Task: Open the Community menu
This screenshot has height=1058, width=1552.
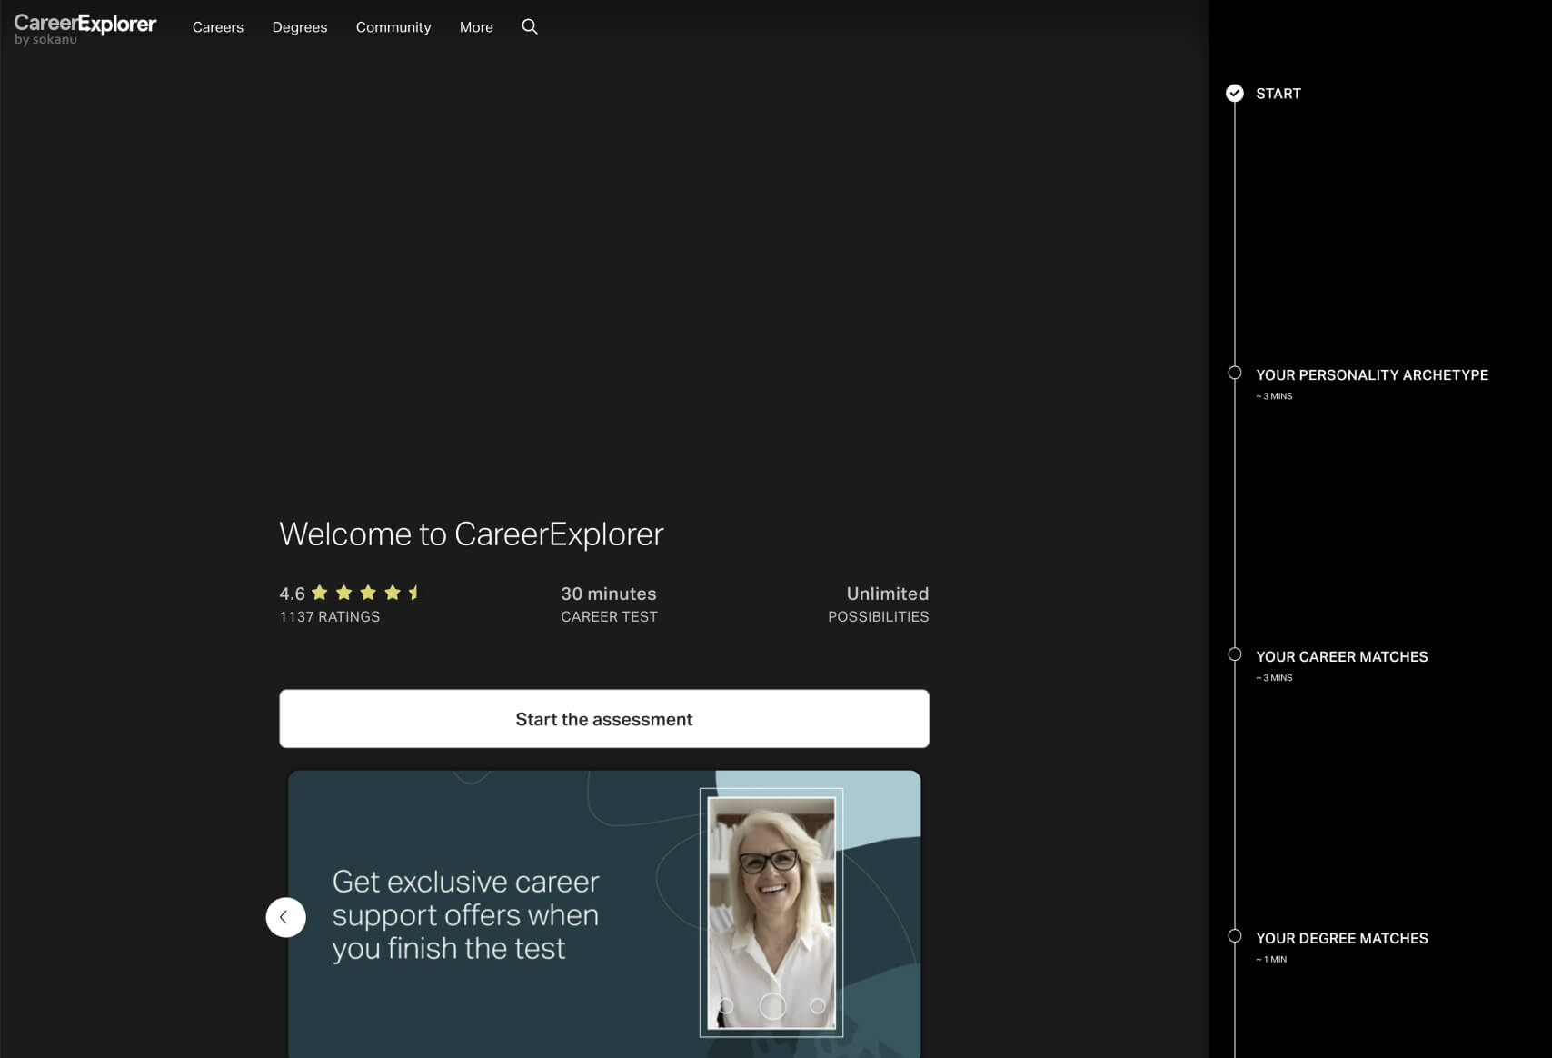Action: tap(393, 27)
